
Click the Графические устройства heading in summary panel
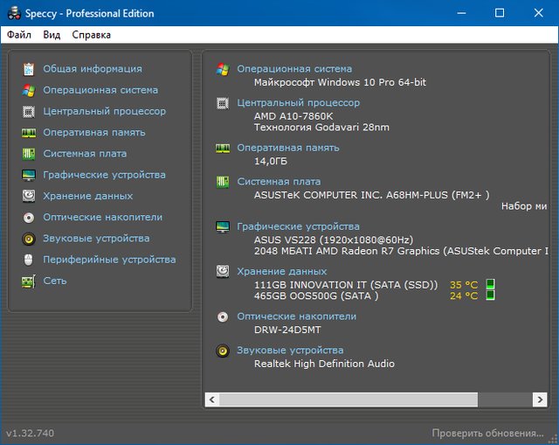point(298,226)
